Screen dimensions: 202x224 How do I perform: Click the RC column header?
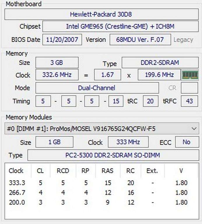coord(131,171)
